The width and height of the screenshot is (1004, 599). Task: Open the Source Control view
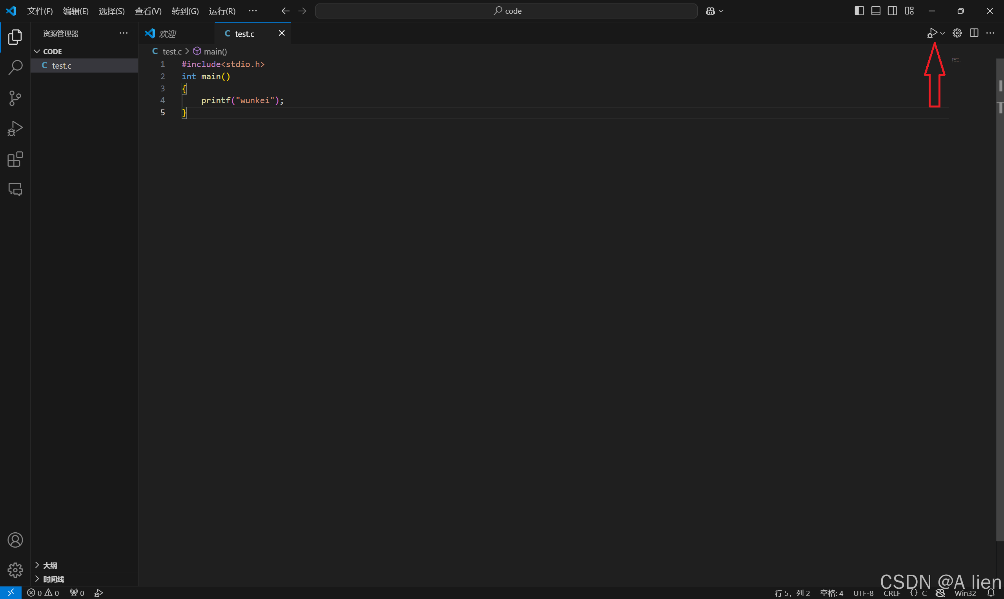pos(15,98)
